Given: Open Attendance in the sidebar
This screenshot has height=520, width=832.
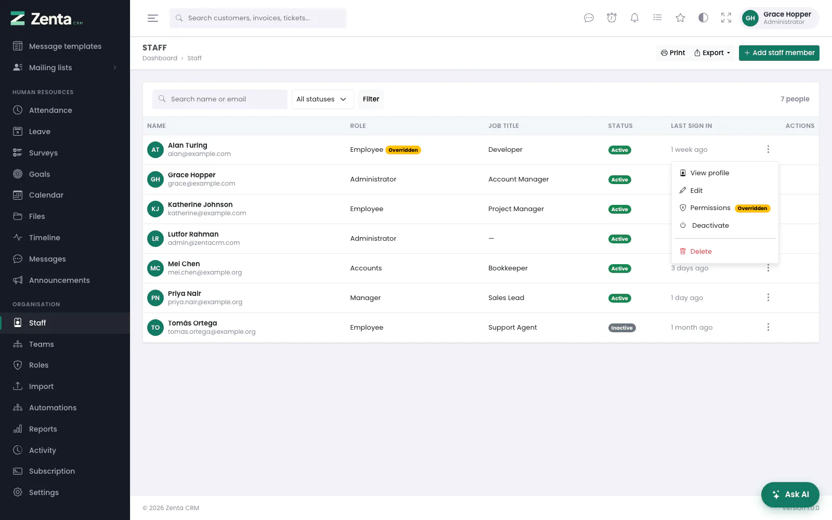Looking at the screenshot, I should 65,110.
